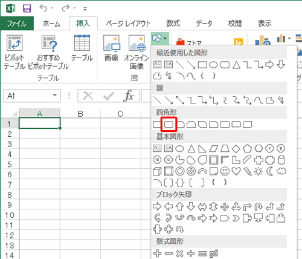The height and width of the screenshot is (259, 302).
Task: Insert a table with the テーブル button
Action: tap(82, 48)
